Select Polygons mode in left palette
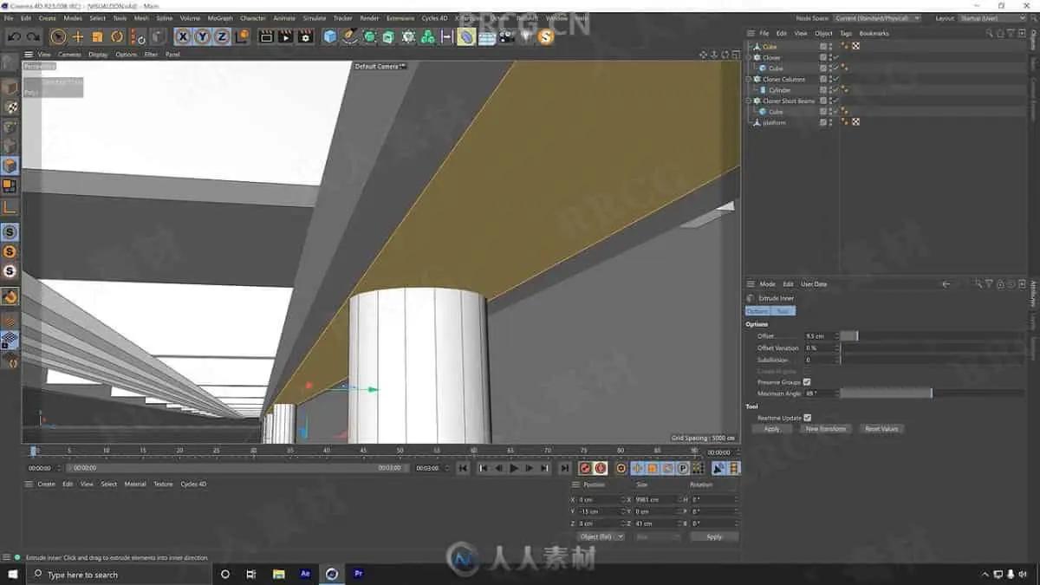1040x585 pixels. click(x=10, y=166)
